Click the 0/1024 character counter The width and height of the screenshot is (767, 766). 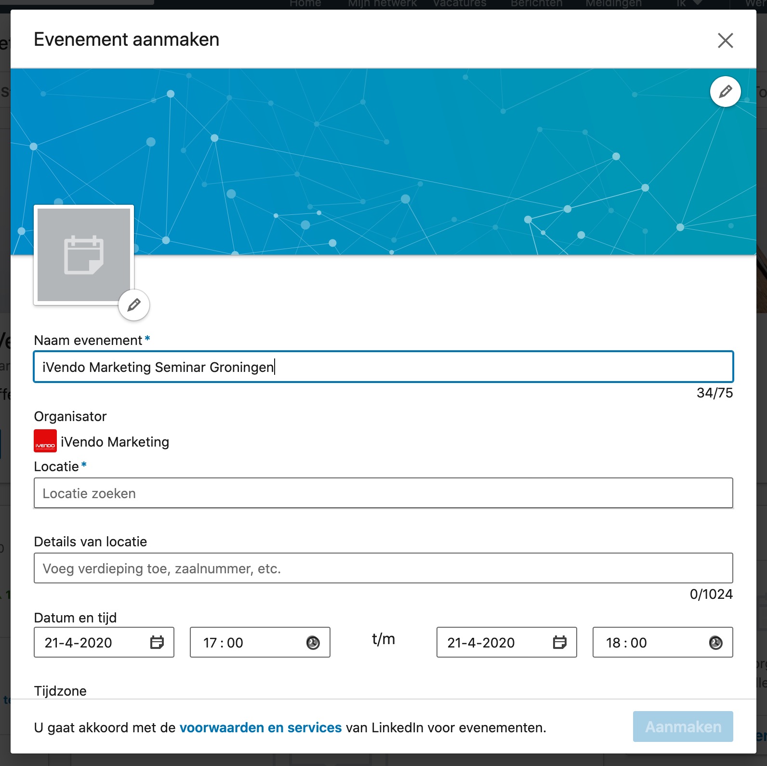711,594
